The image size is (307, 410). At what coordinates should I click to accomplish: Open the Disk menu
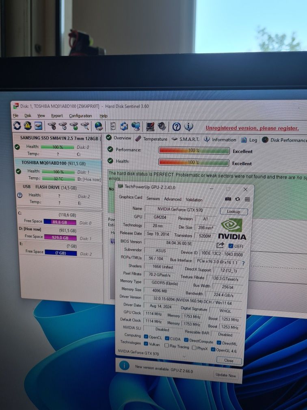(28, 116)
